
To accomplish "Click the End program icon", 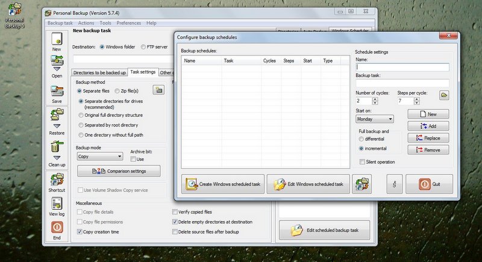I will coord(57,227).
